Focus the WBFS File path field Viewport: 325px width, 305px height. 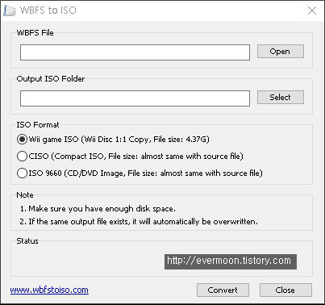135,52
